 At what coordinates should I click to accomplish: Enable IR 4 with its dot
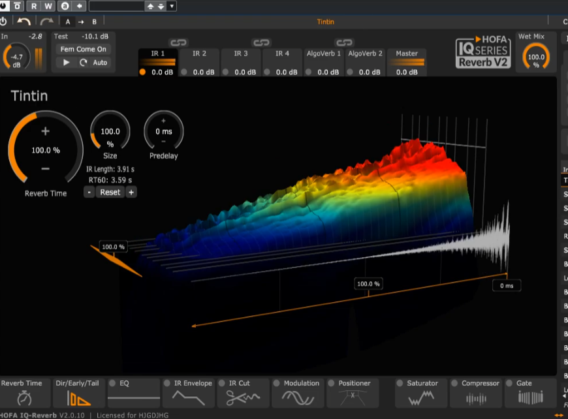[x=267, y=72]
